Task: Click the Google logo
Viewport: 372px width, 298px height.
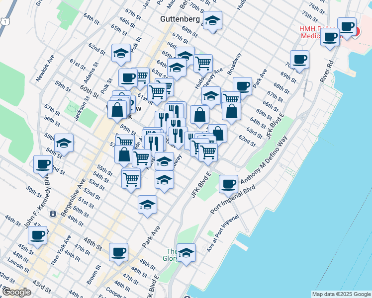Action: 16,292
